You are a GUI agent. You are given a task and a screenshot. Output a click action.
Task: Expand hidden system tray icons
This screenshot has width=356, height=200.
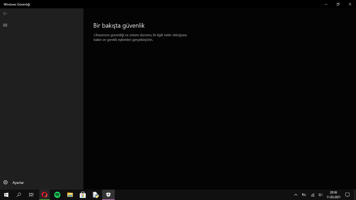296,195
